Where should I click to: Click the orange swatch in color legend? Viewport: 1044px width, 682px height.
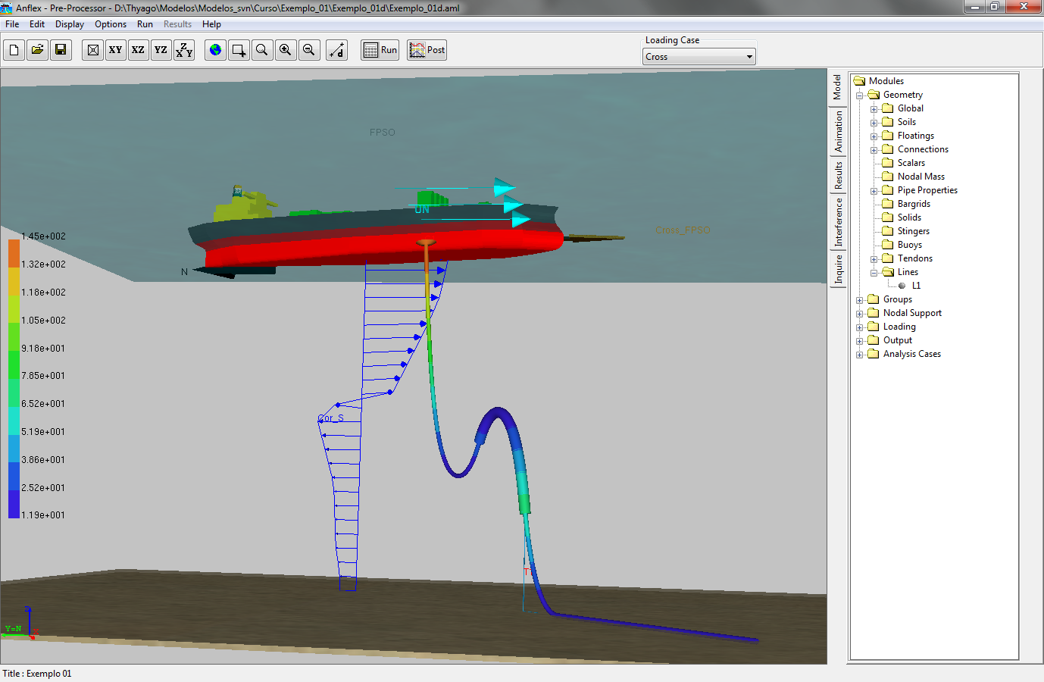point(14,254)
